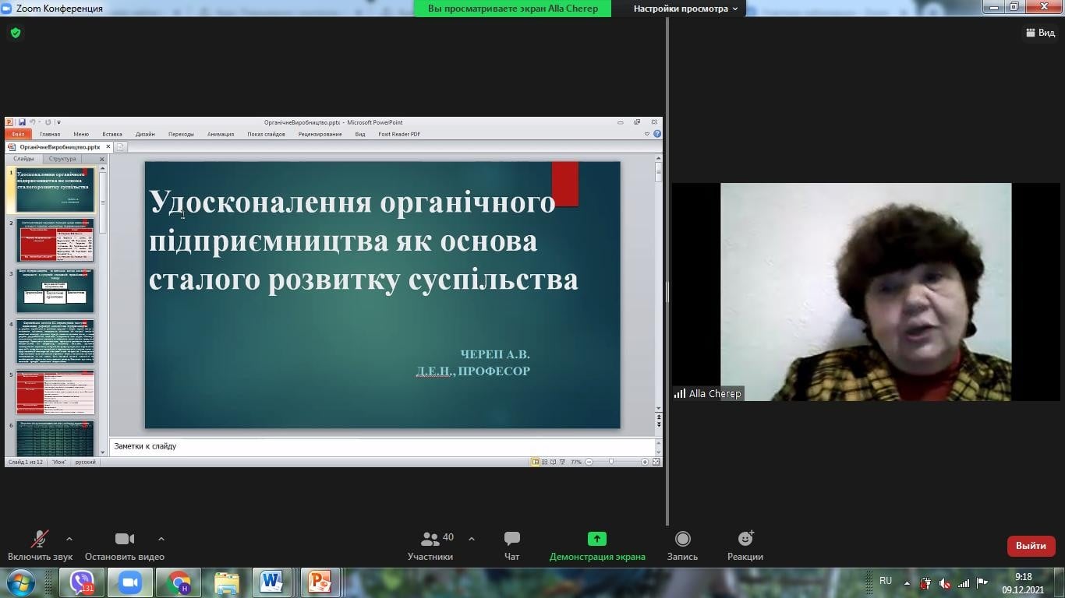
Task: Open Viber from the Windows taskbar
Action: (82, 582)
